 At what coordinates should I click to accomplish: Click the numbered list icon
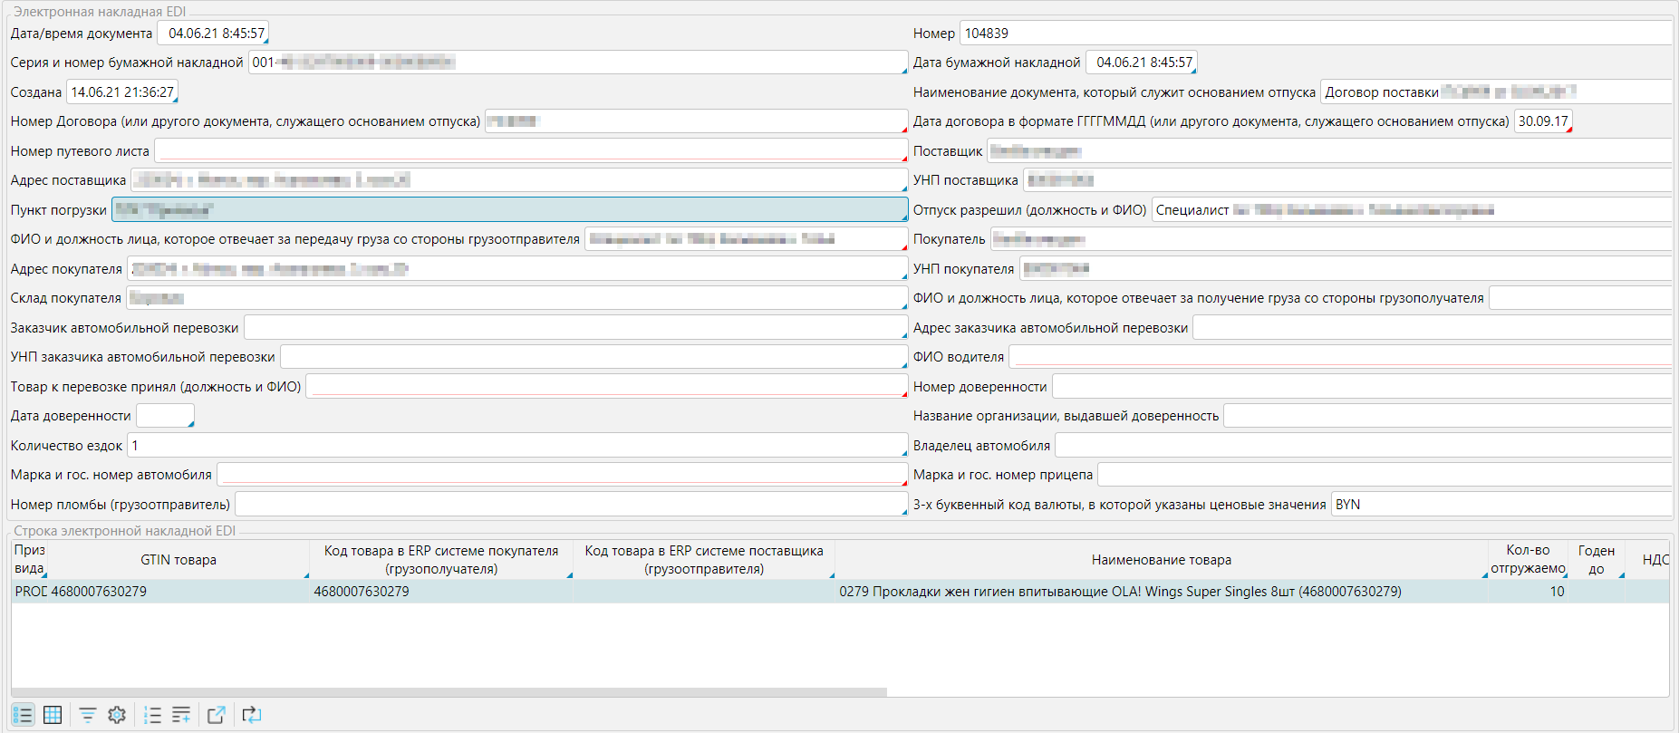coord(152,715)
